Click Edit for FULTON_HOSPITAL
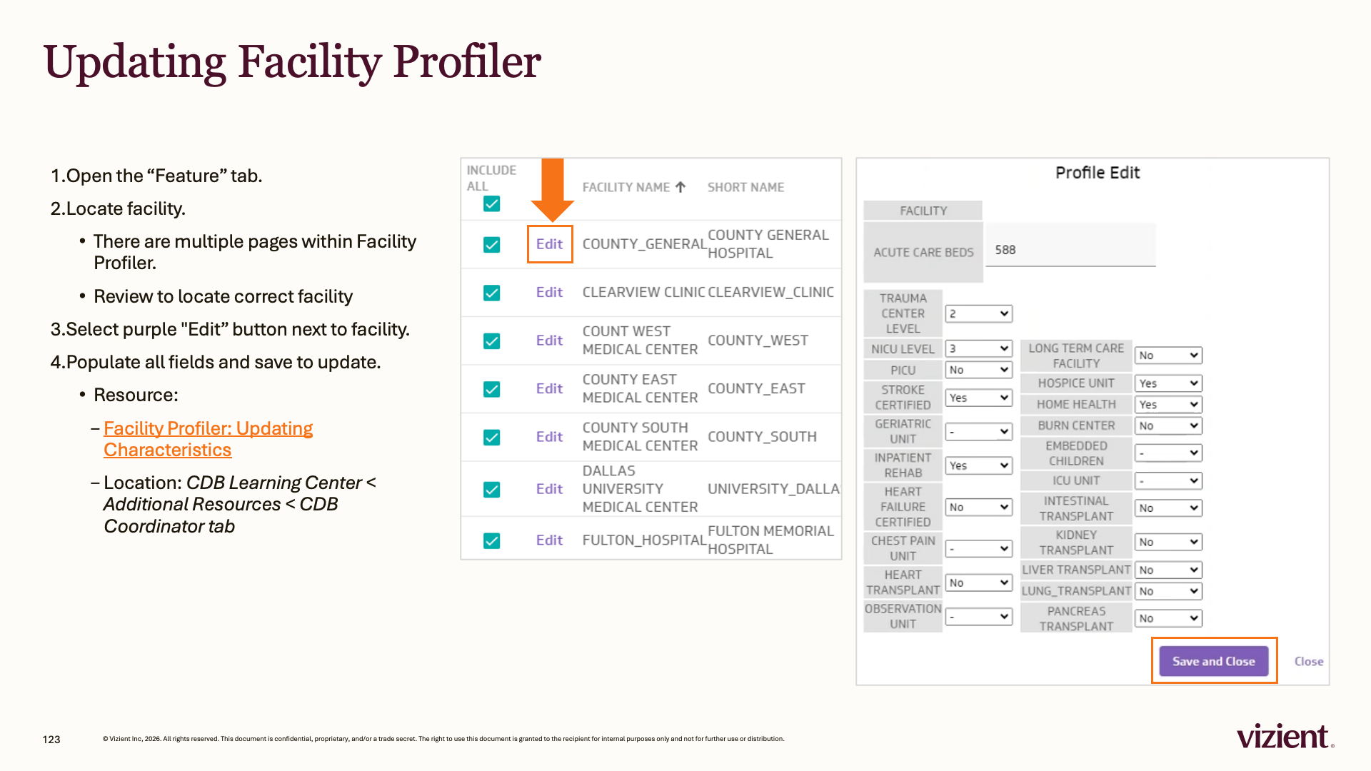Image resolution: width=1371 pixels, height=771 pixels. pos(549,540)
